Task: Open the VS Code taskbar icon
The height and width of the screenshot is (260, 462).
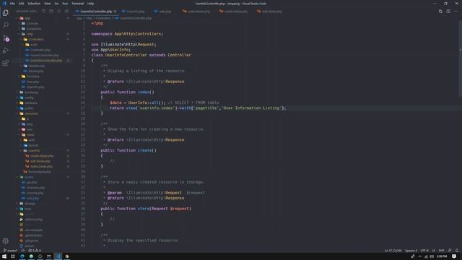Action: [58, 256]
